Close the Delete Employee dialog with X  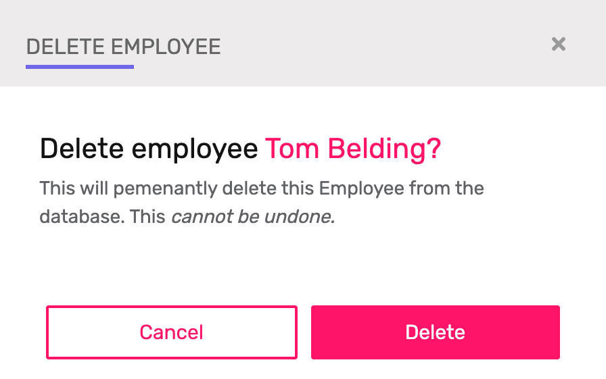click(558, 45)
